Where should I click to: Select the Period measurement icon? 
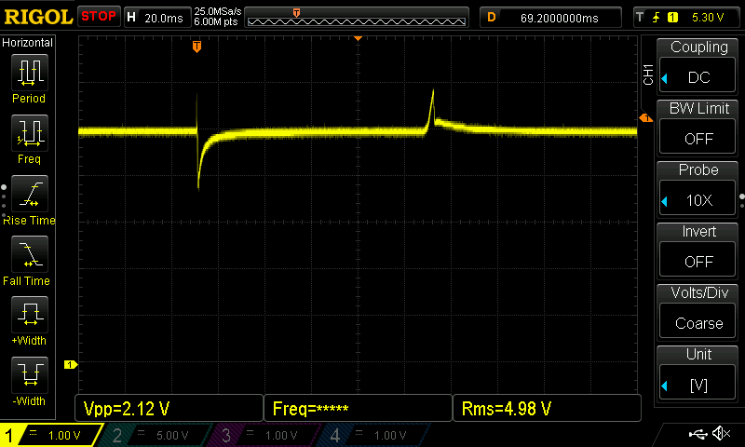click(30, 73)
